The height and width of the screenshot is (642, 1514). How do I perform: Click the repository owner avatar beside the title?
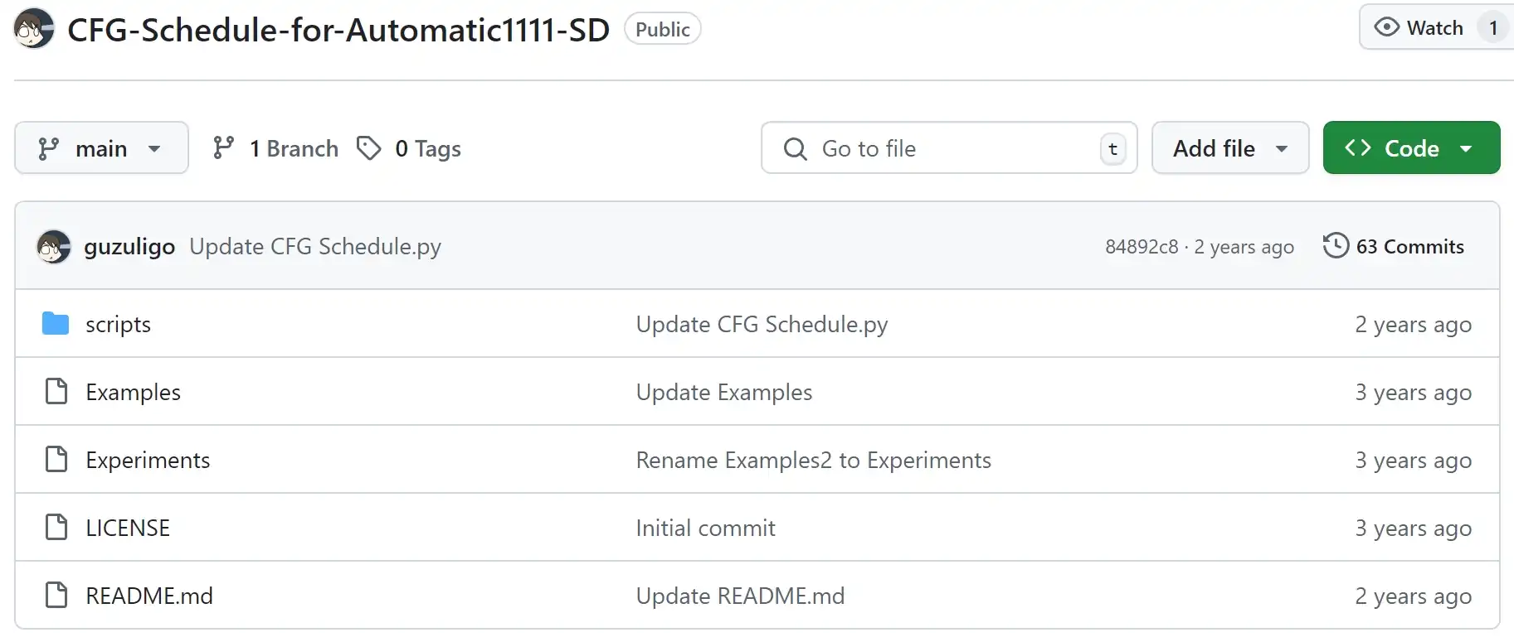(x=34, y=29)
